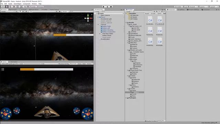Image resolution: width=220 pixels, height=124 pixels.
Task: Toggle Global handle rotation button
Action: coord(40,7)
